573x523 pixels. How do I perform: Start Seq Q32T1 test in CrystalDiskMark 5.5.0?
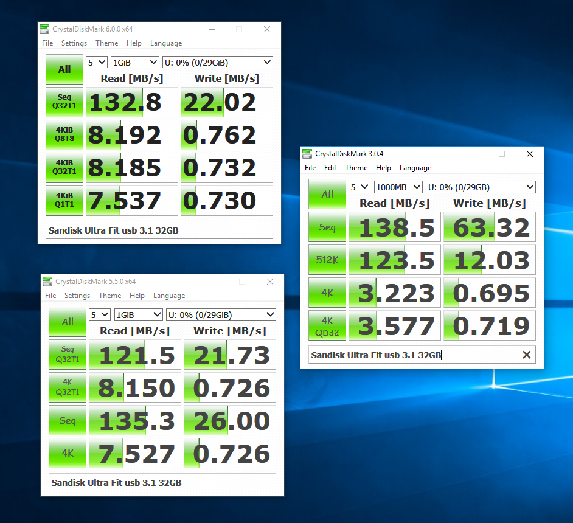coord(68,355)
